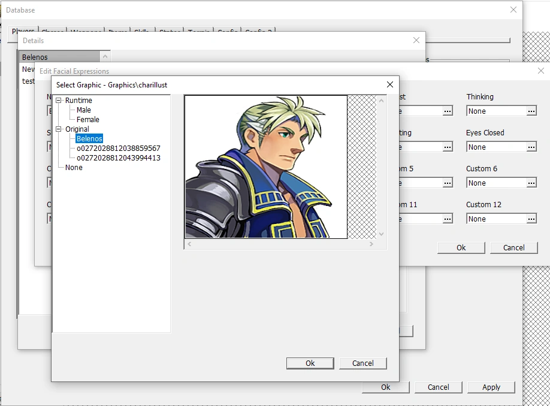Cancel the Select Graphic dialog

click(x=362, y=363)
